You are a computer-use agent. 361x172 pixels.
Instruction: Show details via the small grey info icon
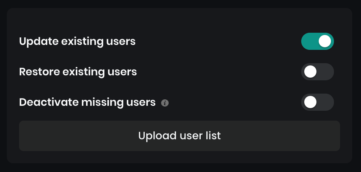pyautogui.click(x=165, y=103)
